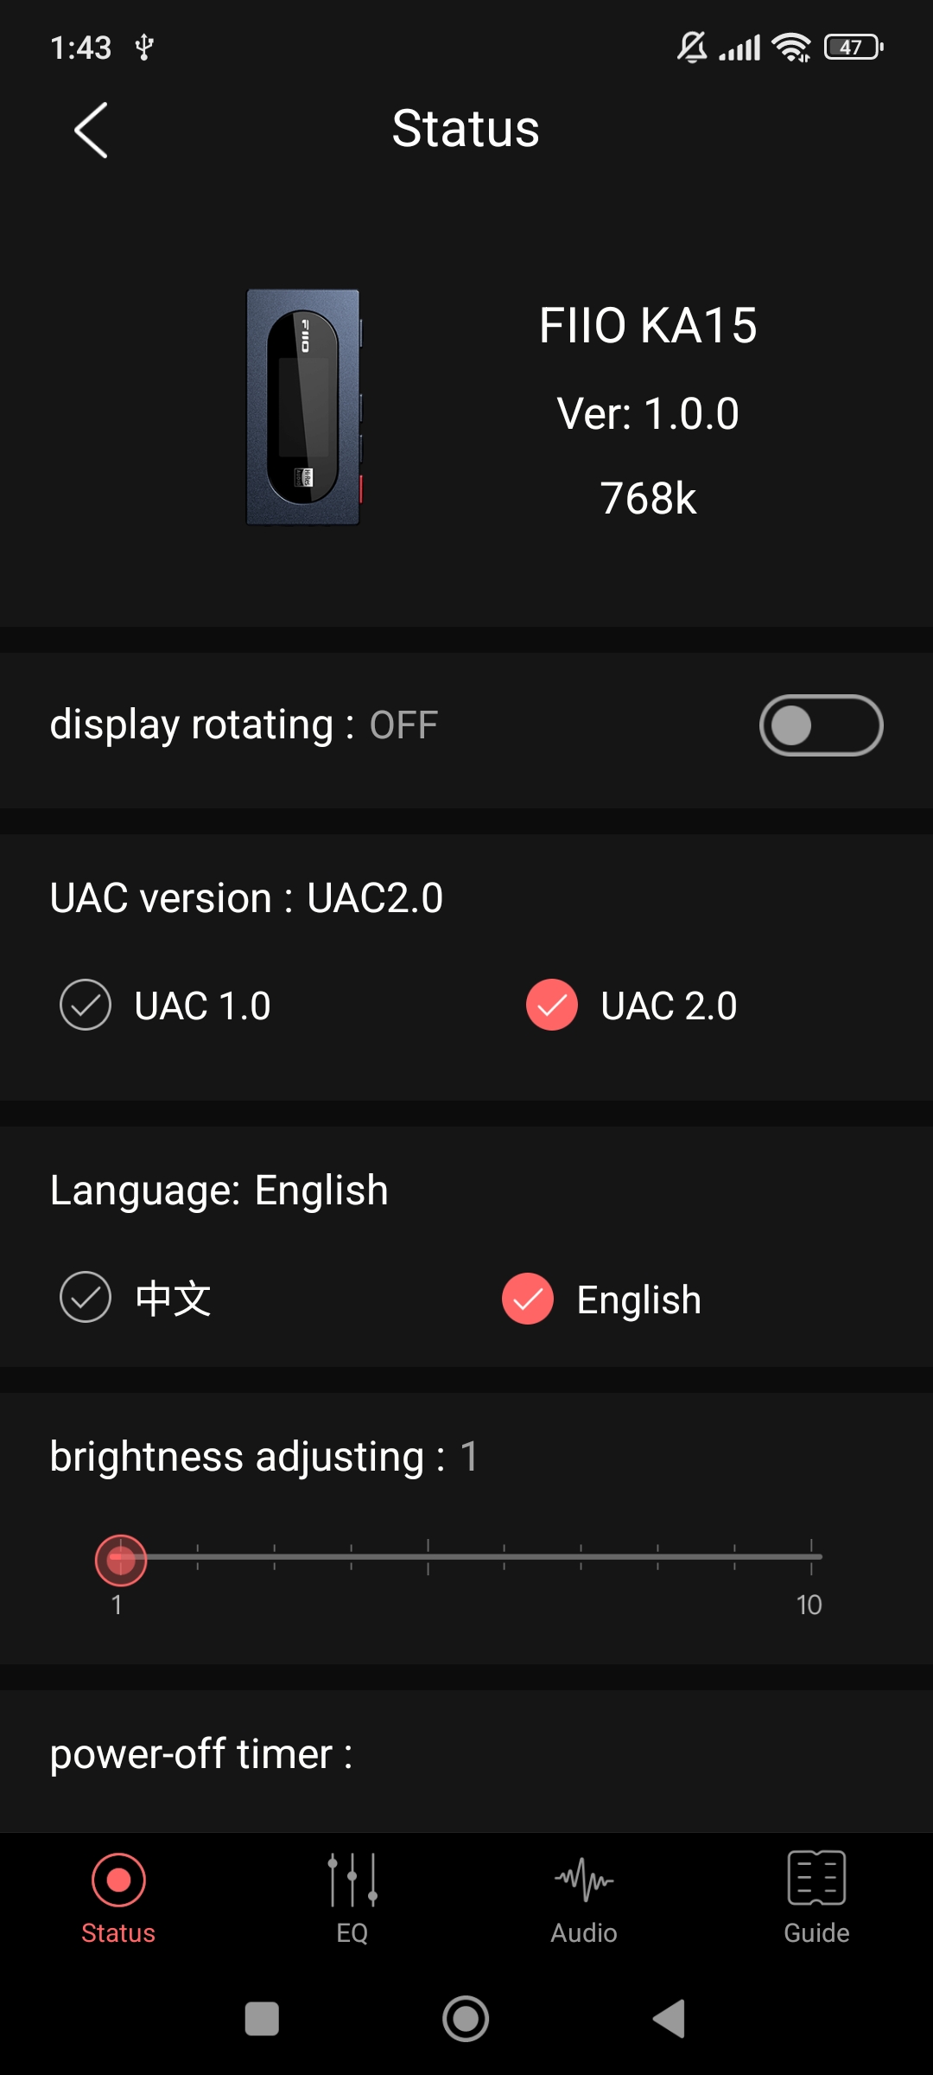Tap the battery indicator icon
933x2075 pixels.
(854, 48)
